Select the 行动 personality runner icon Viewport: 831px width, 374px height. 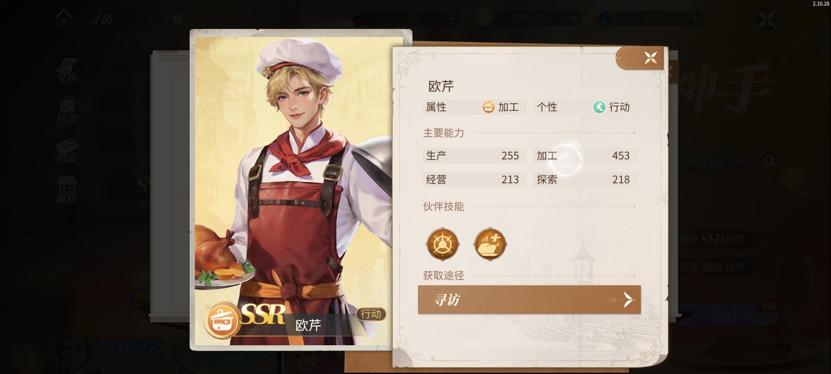(x=599, y=107)
